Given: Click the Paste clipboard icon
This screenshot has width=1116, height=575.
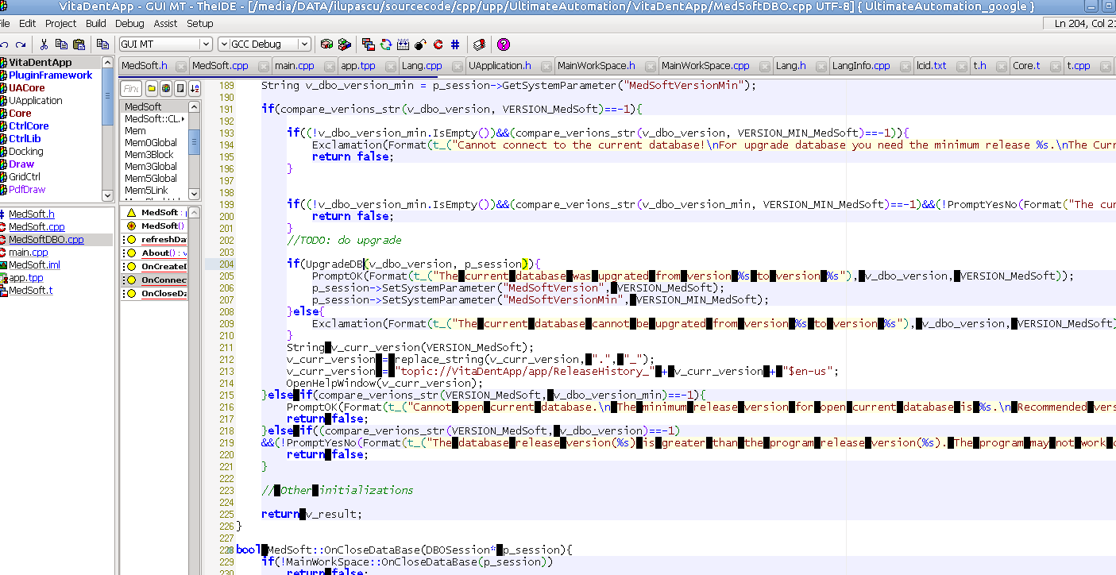Looking at the screenshot, I should point(79,44).
